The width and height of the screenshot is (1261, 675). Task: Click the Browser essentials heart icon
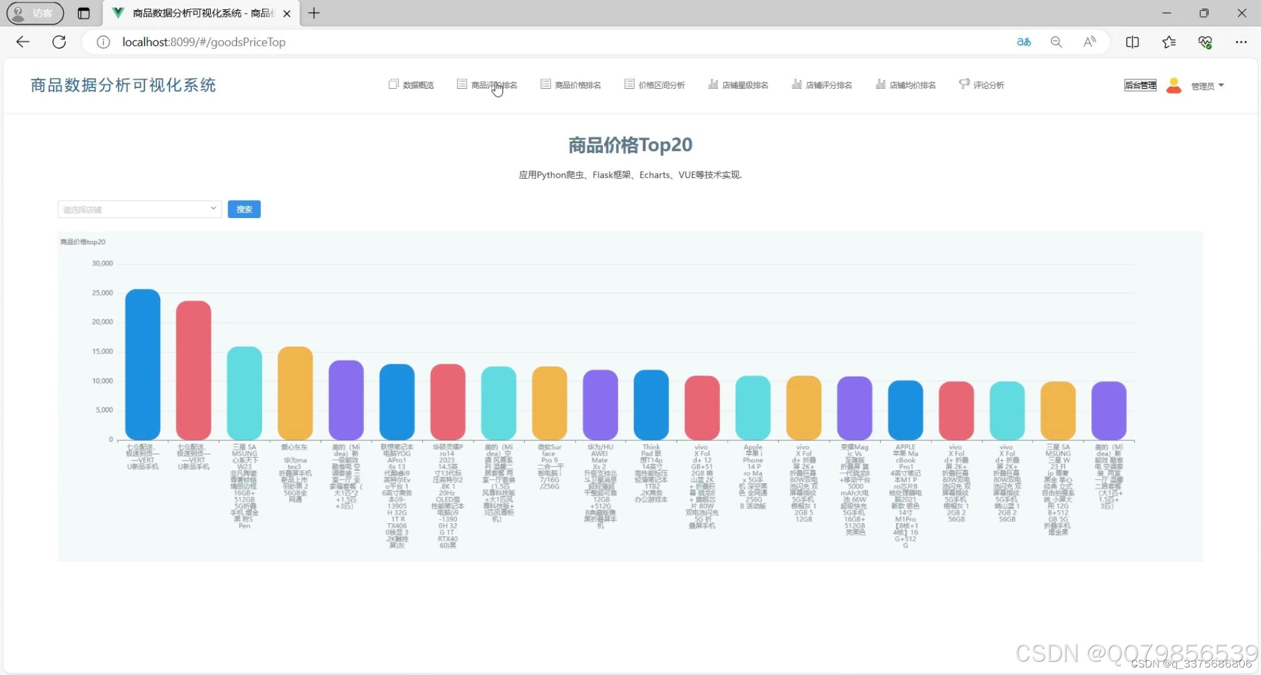point(1205,42)
